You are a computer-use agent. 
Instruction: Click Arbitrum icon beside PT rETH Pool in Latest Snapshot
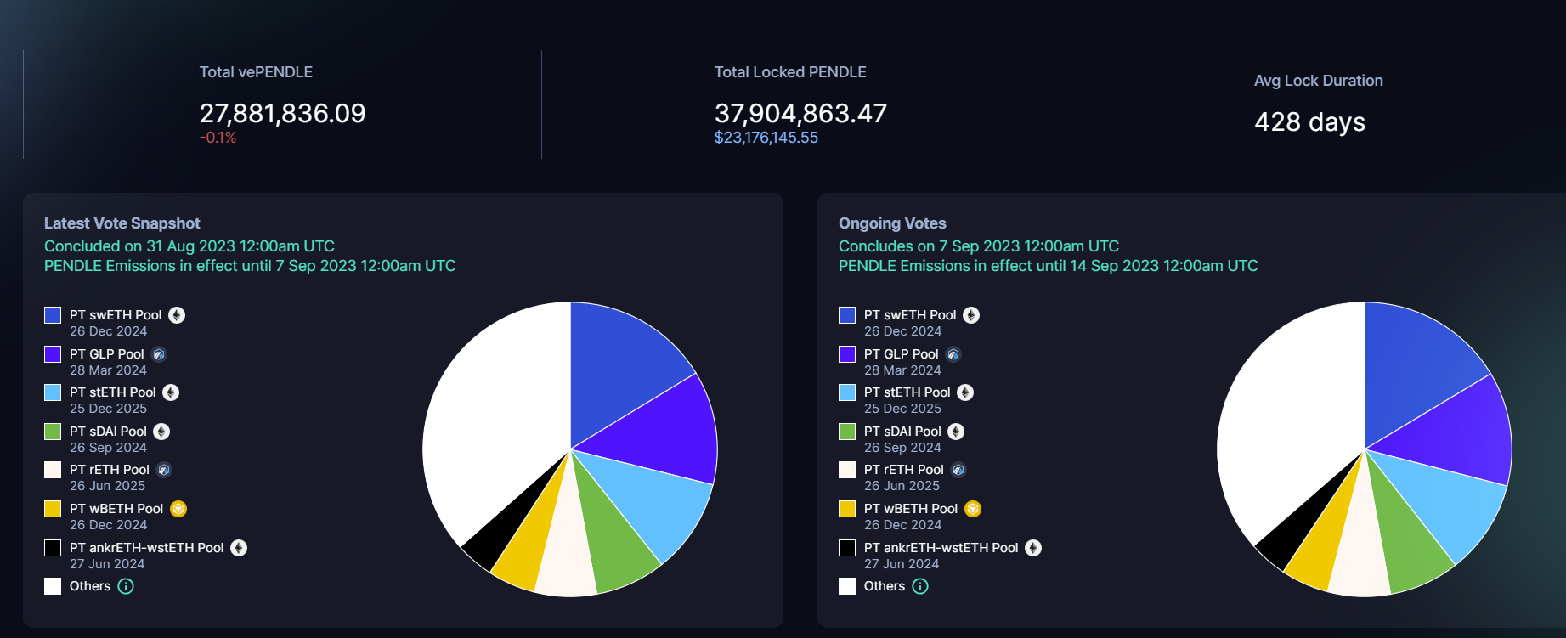click(x=164, y=470)
